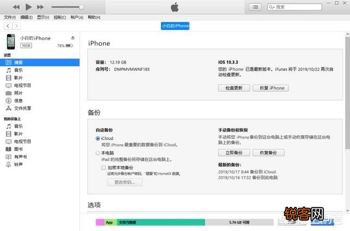
Task: Open the 显示(V) menu
Action: [x=43, y=17]
